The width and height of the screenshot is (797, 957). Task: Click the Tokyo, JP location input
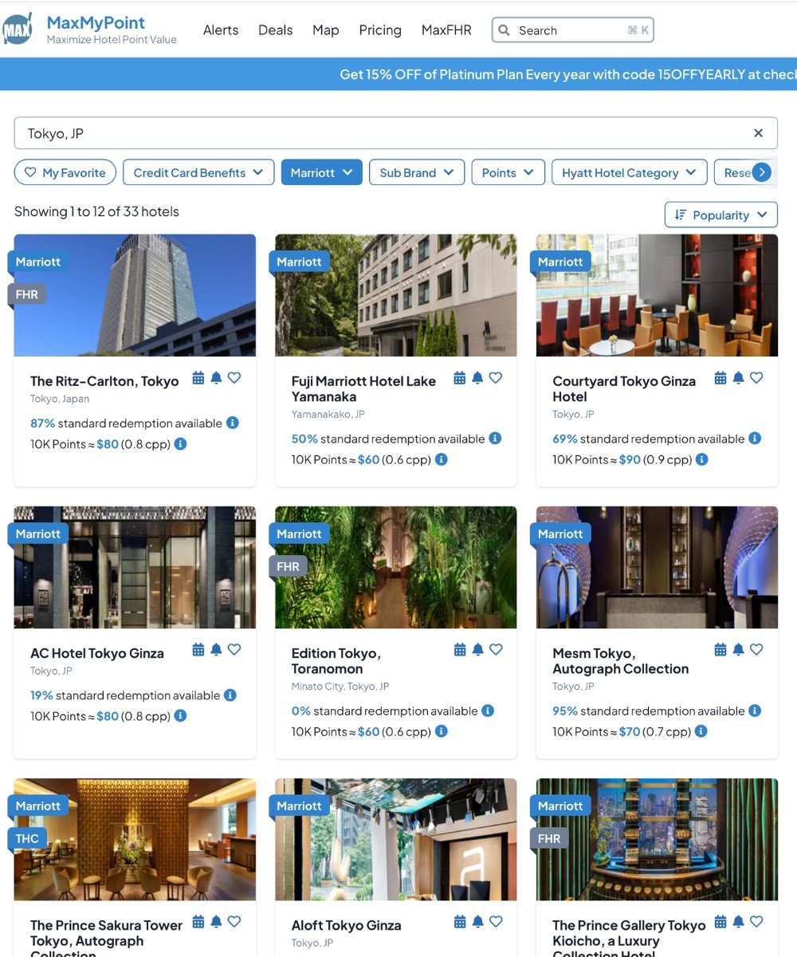click(x=396, y=133)
